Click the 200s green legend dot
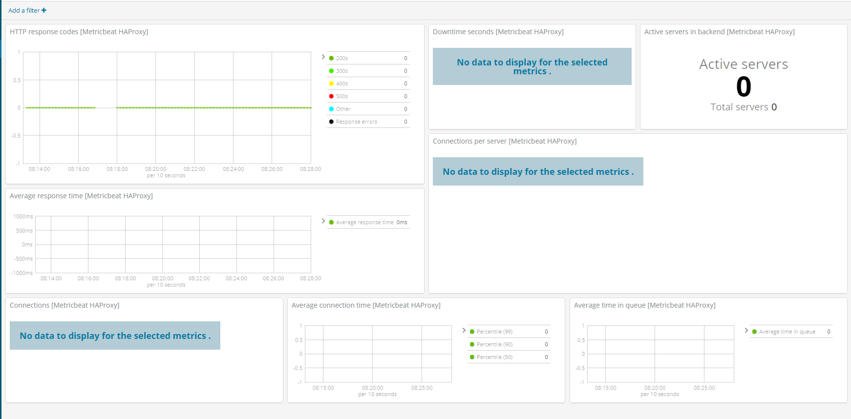 (x=331, y=58)
